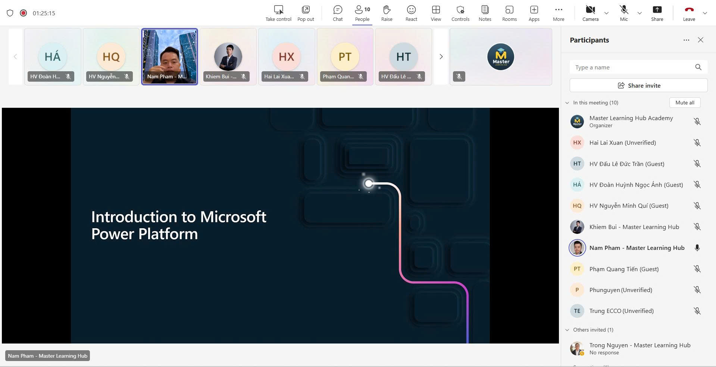Open the React emoji menu

coord(411,13)
